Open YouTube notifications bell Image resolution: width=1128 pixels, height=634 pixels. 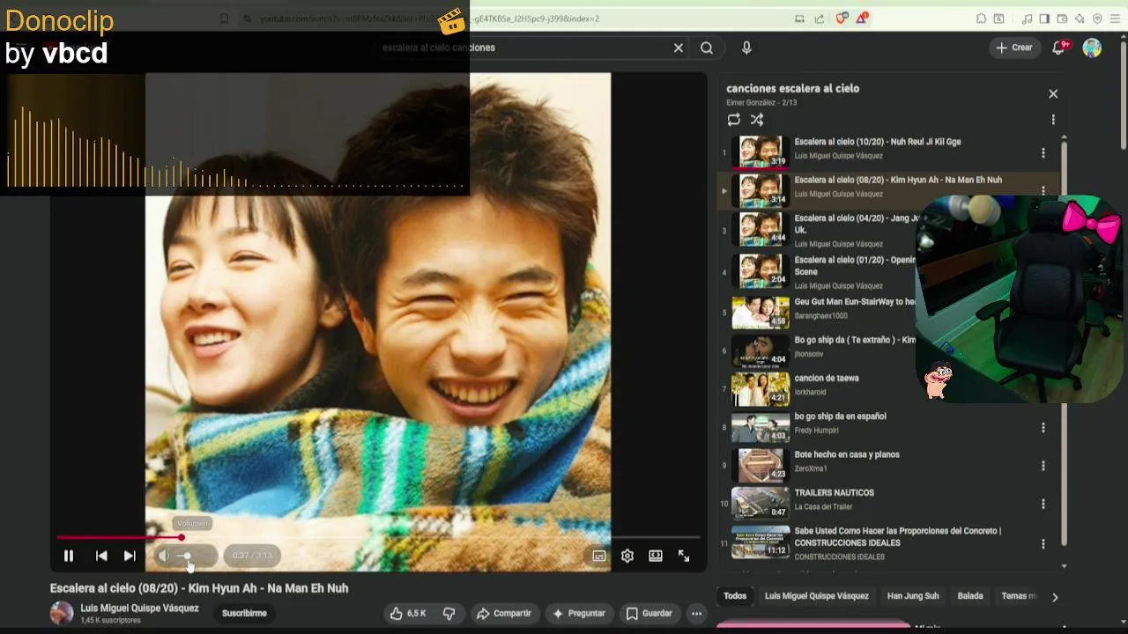(x=1059, y=48)
